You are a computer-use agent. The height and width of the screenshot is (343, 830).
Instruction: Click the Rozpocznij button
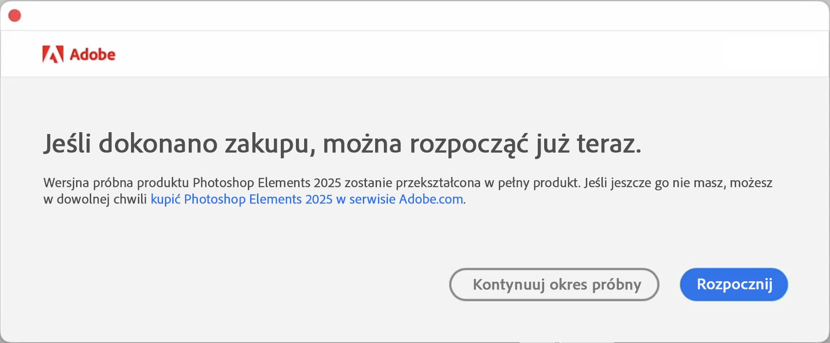point(734,284)
